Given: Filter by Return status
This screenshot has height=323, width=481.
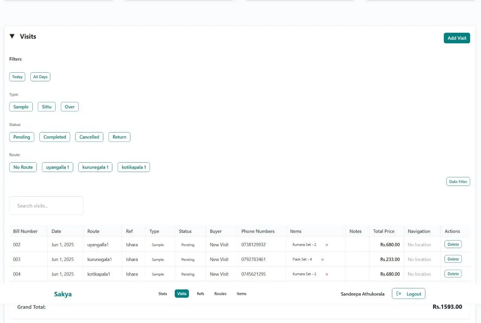Looking at the screenshot, I should 119,137.
